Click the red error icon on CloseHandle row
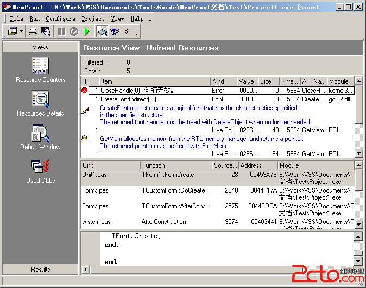366x288 pixels. click(x=85, y=90)
